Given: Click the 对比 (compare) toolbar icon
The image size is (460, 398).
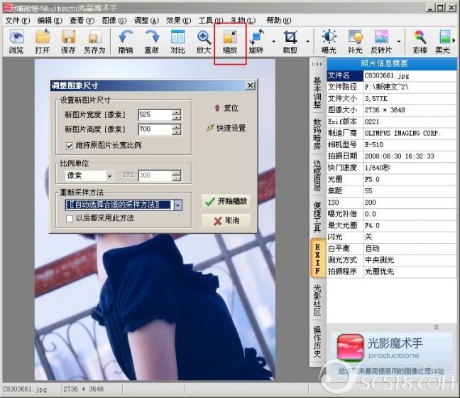Looking at the screenshot, I should coord(178,41).
